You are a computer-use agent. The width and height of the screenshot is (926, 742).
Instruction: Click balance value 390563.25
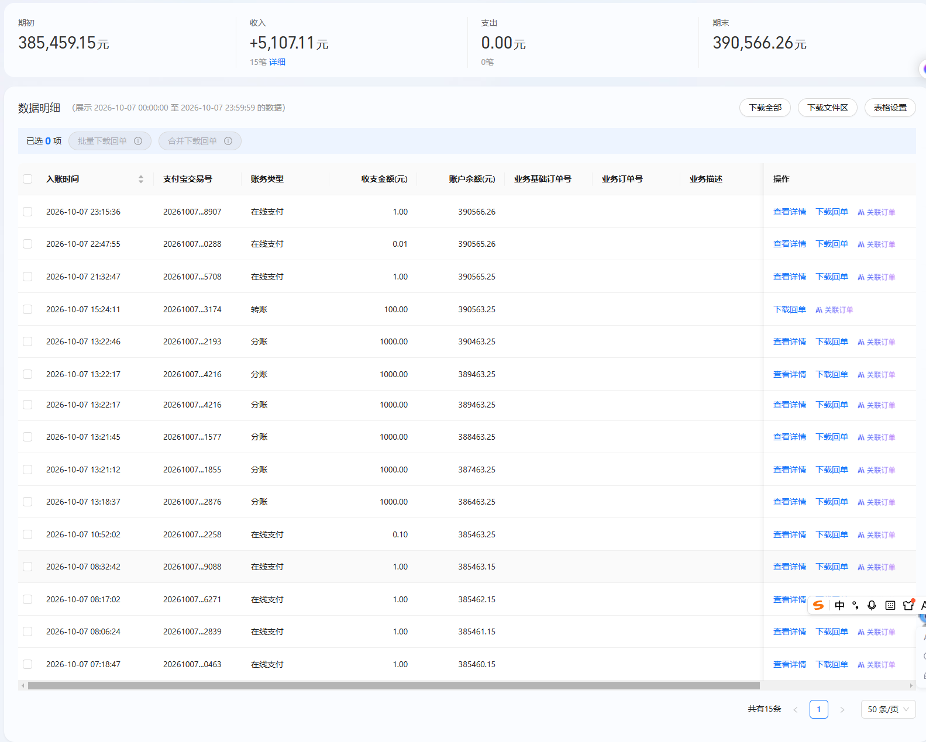[477, 309]
